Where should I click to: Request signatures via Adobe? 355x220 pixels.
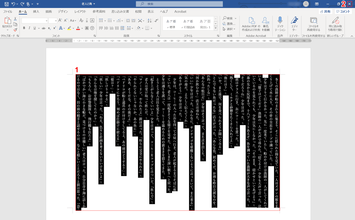266,24
